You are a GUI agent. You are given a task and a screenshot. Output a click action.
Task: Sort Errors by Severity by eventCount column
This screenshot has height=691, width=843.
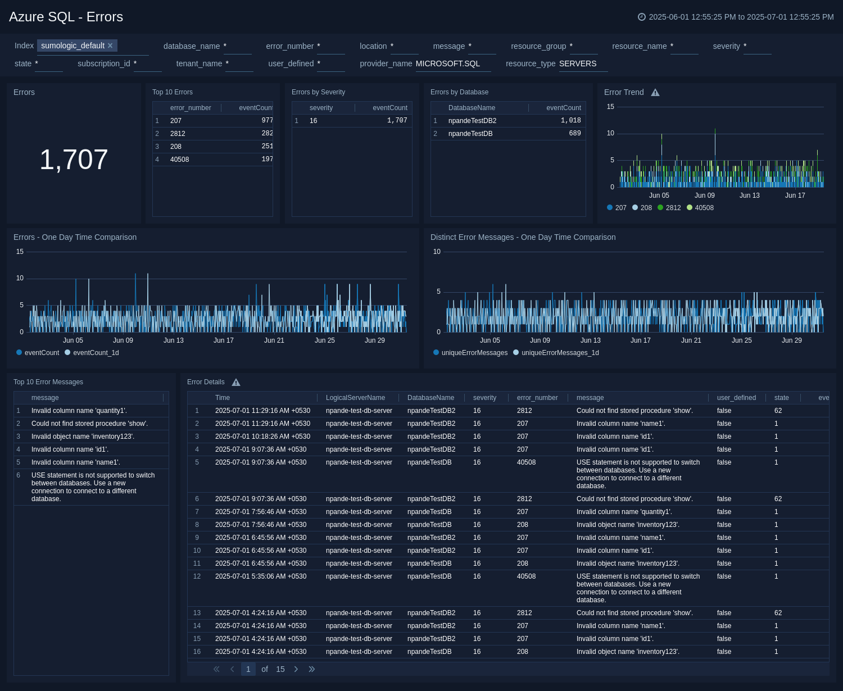[390, 108]
